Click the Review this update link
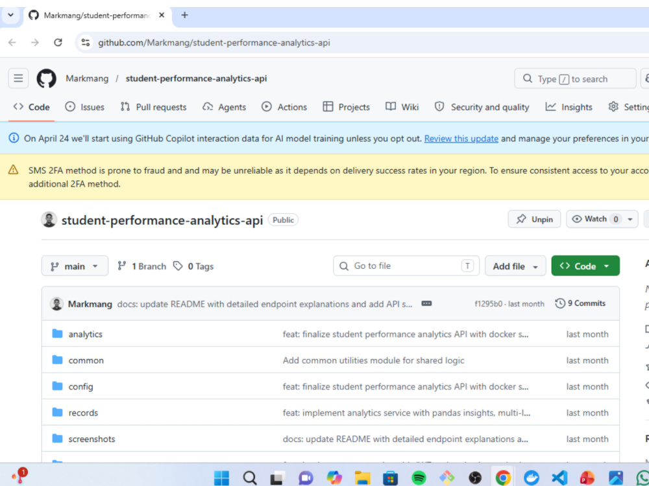Viewport: 649px width, 486px height. tap(461, 139)
